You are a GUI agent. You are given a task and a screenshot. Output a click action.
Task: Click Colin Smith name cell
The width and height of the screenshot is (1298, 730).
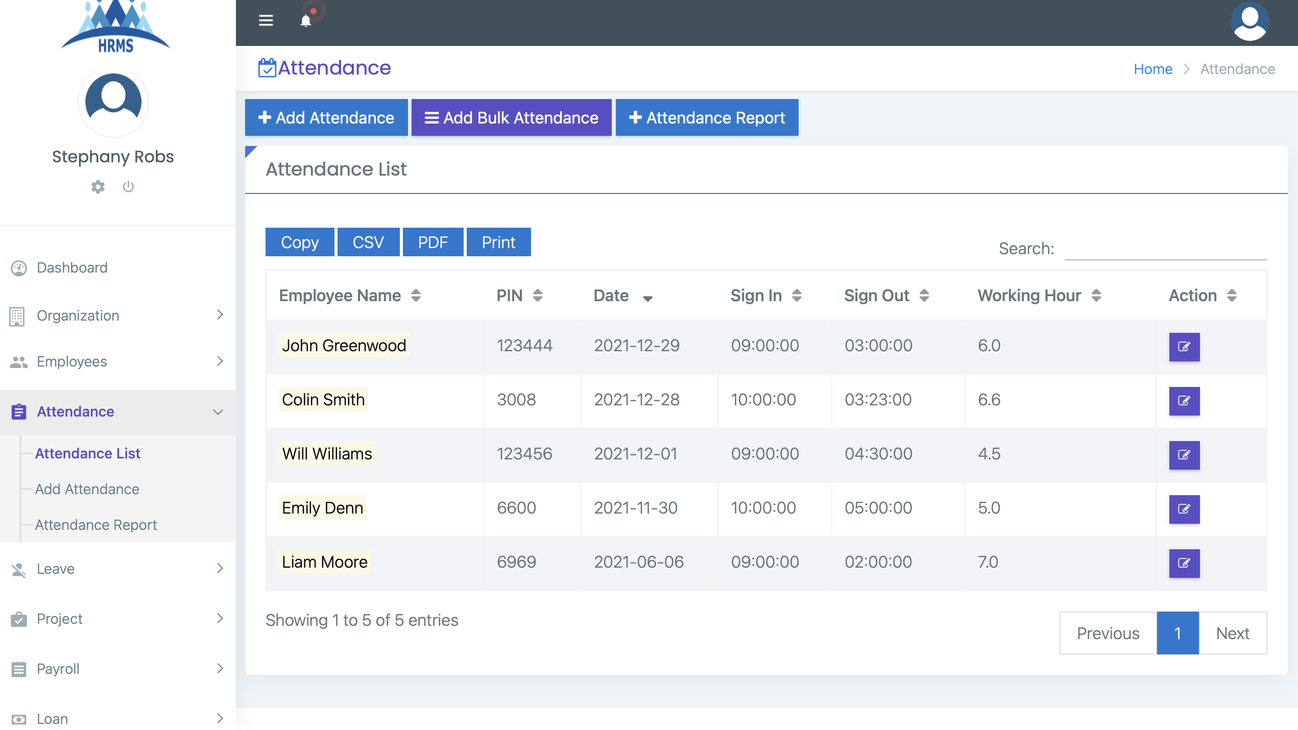[323, 400]
